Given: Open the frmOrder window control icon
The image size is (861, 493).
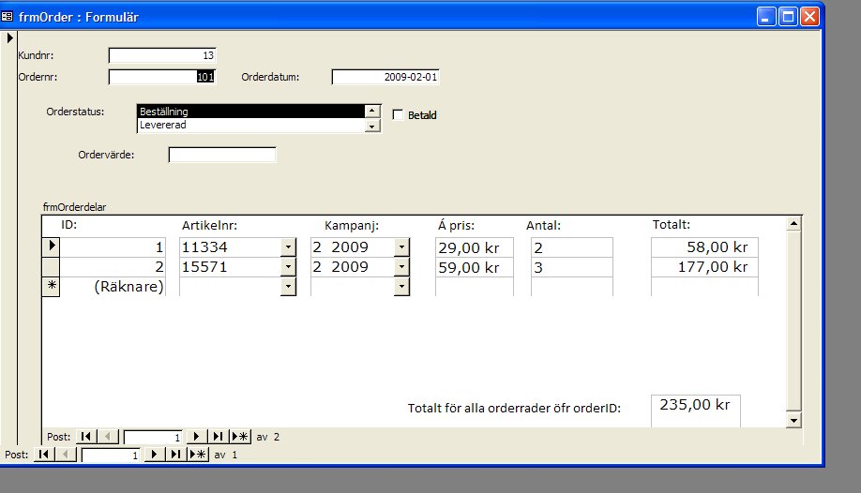Looking at the screenshot, I should click(8, 17).
